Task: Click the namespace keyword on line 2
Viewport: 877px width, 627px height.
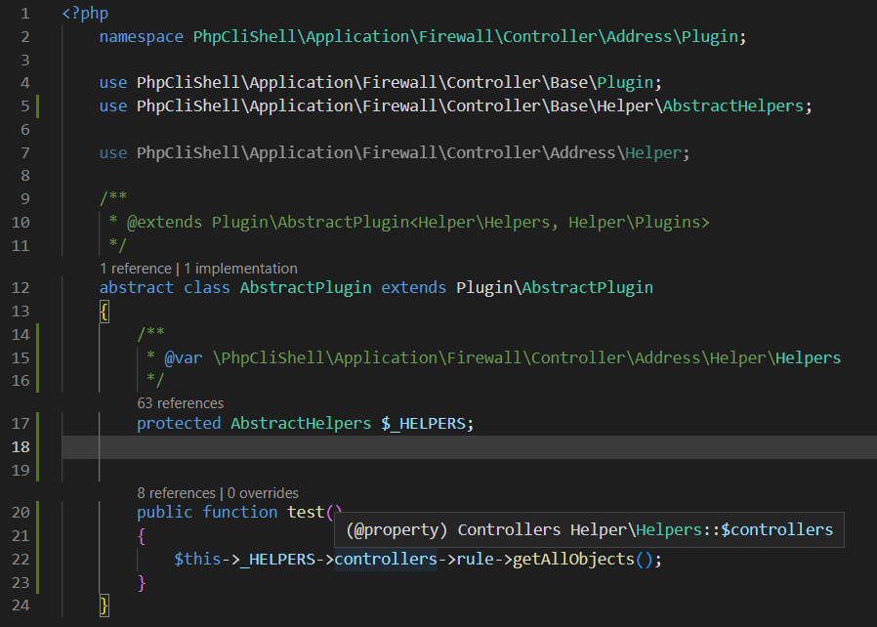Action: click(x=141, y=37)
